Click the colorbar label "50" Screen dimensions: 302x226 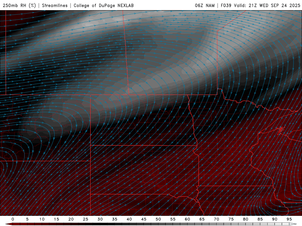[x=158, y=219]
